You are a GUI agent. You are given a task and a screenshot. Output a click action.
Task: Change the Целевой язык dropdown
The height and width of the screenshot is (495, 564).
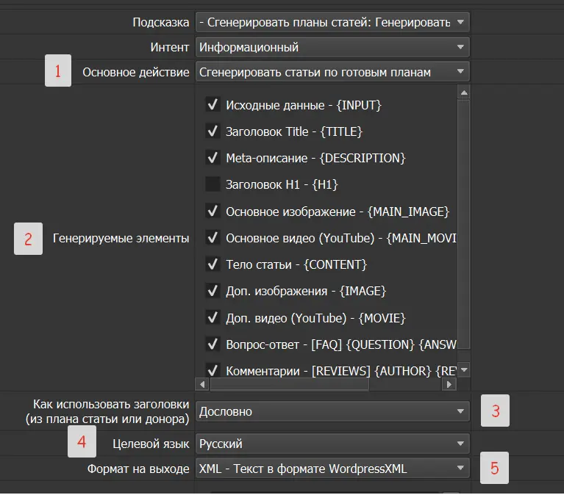click(332, 444)
